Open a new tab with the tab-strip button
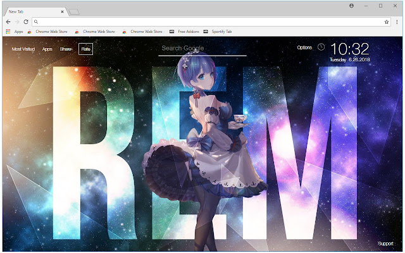This screenshot has width=405, height=253. 74,11
